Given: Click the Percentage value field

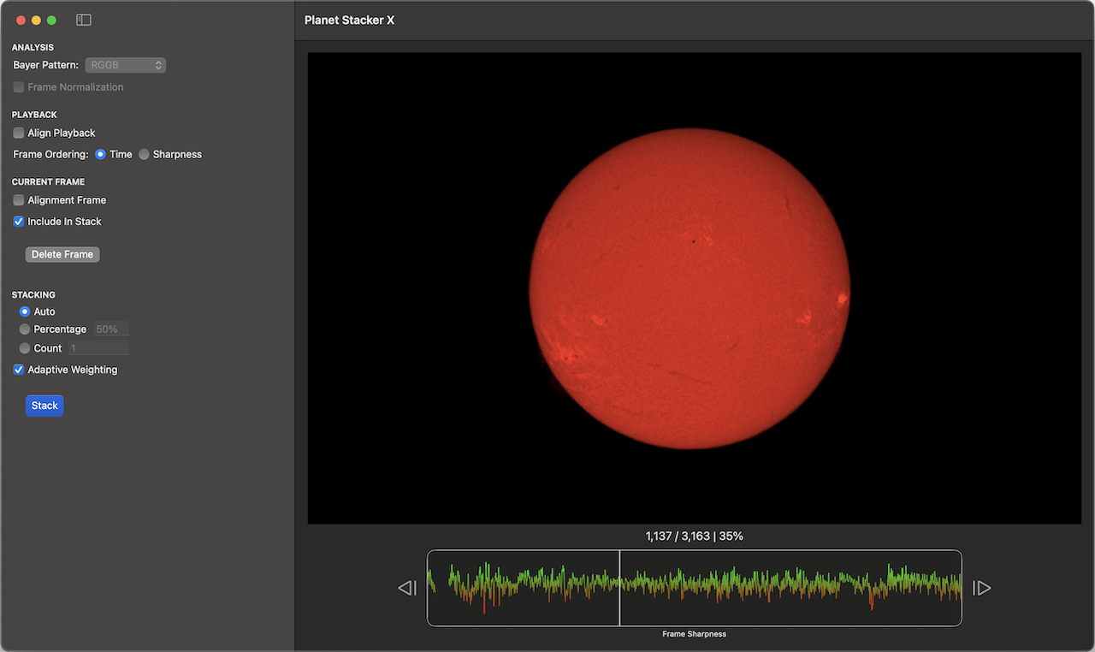Looking at the screenshot, I should pos(110,329).
